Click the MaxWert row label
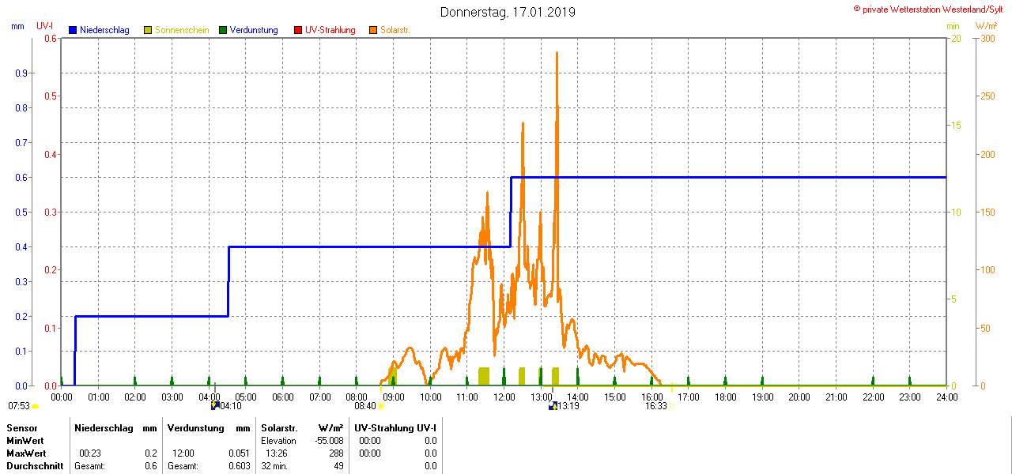Image resolution: width=1012 pixels, height=474 pixels. [x=26, y=453]
